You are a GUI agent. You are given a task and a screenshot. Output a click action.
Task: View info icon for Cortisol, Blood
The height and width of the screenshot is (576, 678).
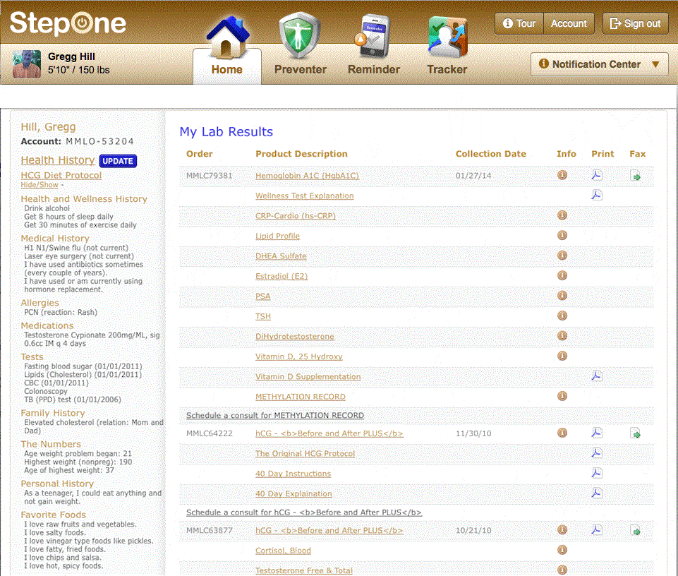(562, 550)
